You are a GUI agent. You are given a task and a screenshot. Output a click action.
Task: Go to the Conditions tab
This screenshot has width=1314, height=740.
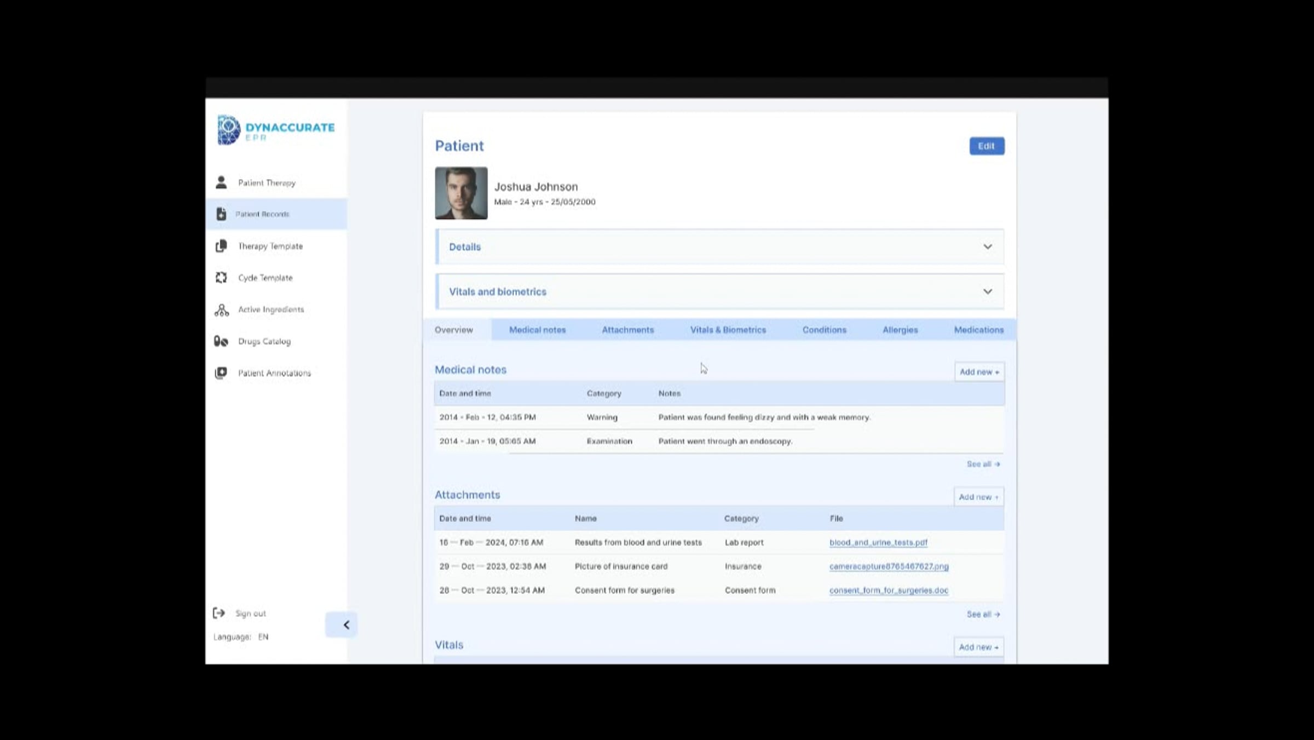[824, 330]
